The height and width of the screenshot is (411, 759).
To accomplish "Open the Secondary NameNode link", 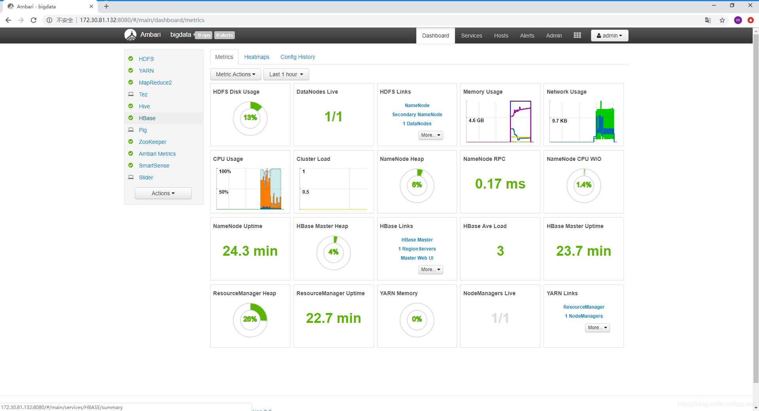I will tap(417, 115).
